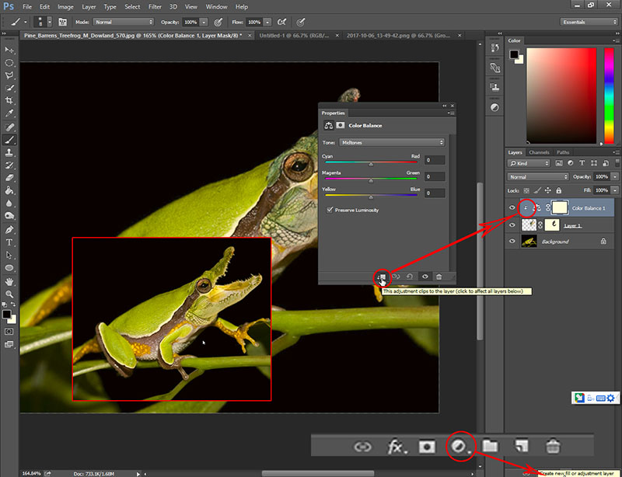Click the Yellow-Blue value input field
This screenshot has height=477, width=622.
[434, 193]
